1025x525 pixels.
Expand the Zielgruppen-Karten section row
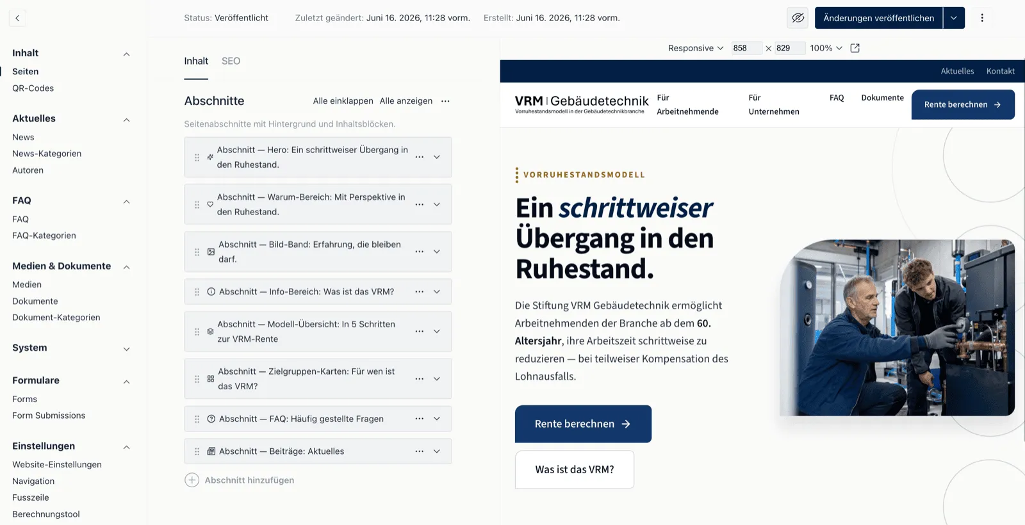tap(437, 378)
